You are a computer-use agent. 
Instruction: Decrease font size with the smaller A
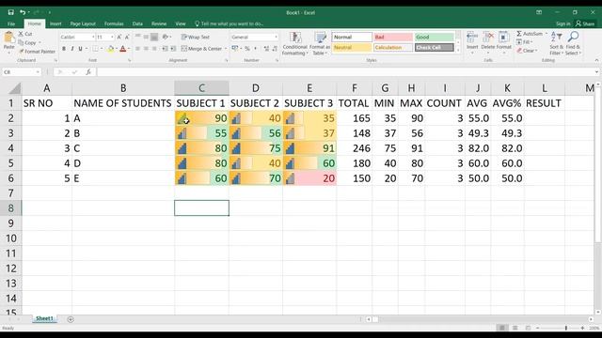(x=127, y=38)
